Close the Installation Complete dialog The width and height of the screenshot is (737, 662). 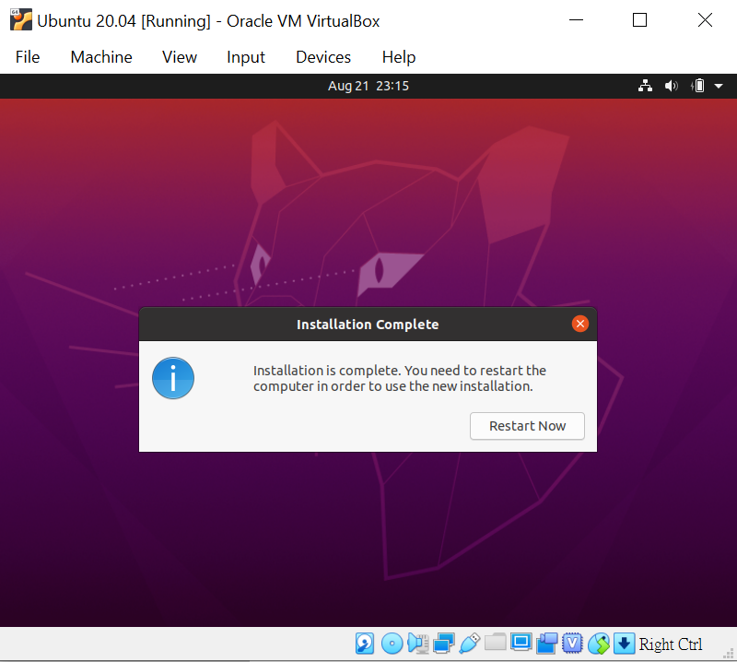tap(580, 324)
